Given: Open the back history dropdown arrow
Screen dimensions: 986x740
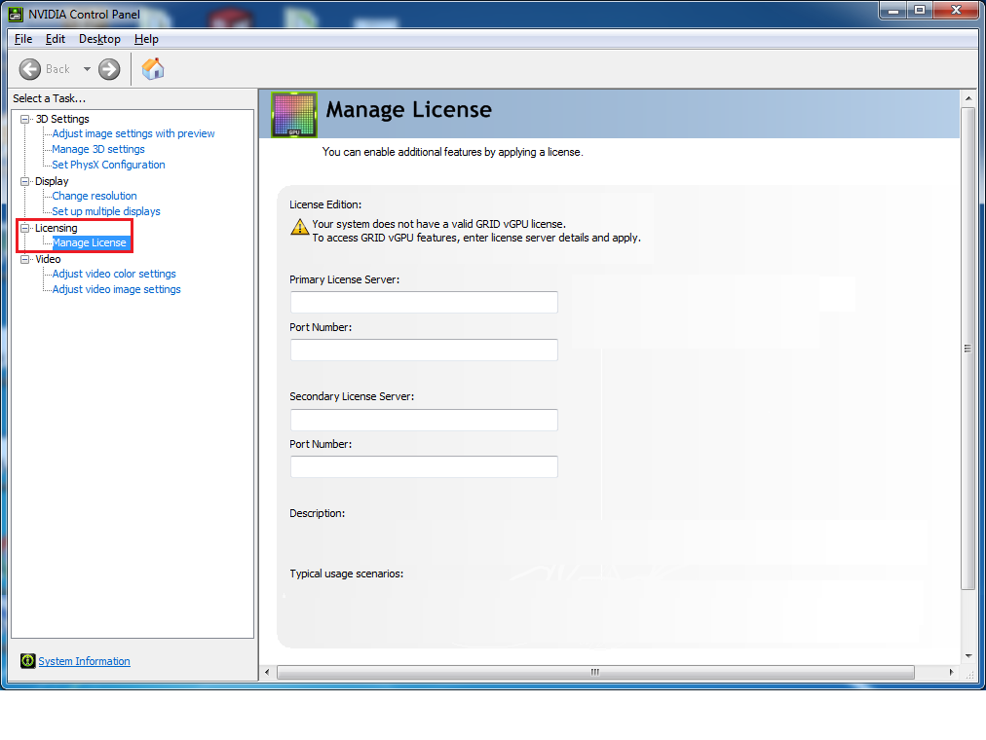Looking at the screenshot, I should click(x=87, y=69).
